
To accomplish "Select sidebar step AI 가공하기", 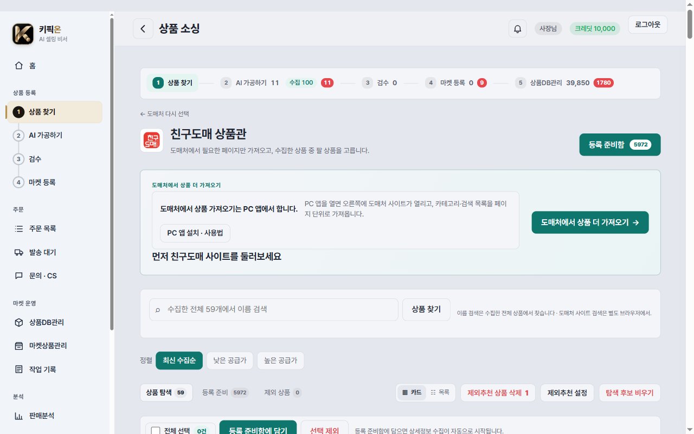I will pyautogui.click(x=54, y=136).
